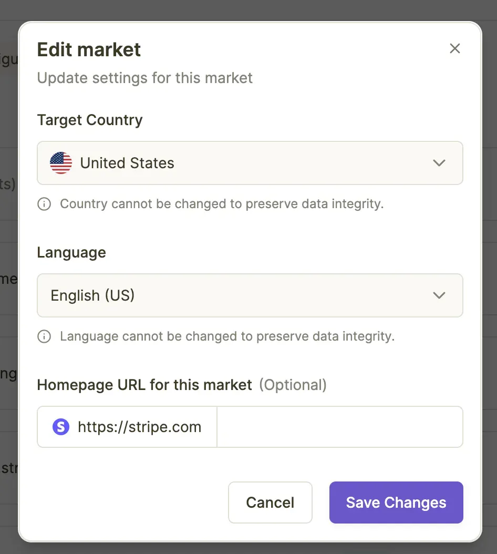Click Save Changes

396,502
